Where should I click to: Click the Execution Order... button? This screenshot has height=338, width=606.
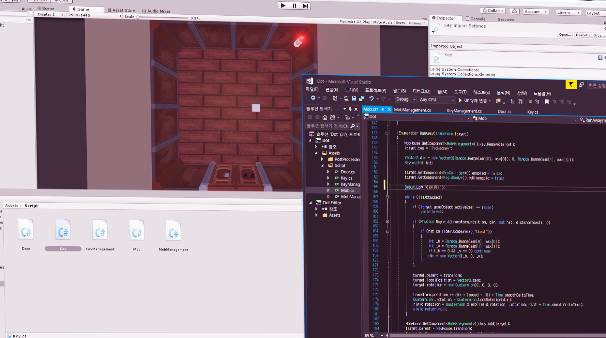(x=590, y=35)
